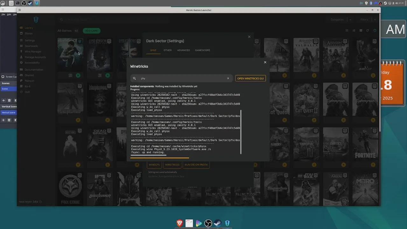
Task: Open Accessibility in Heroic sidebar
Action: 32,63
